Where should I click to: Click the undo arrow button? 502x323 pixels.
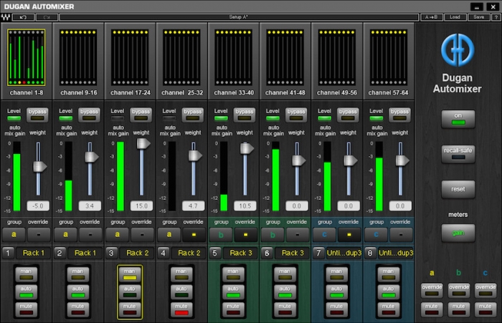23,17
